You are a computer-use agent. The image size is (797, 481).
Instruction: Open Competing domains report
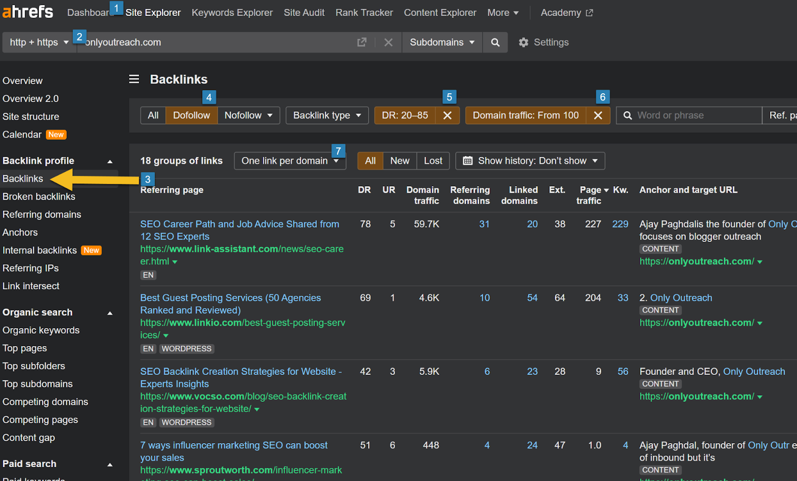(45, 402)
